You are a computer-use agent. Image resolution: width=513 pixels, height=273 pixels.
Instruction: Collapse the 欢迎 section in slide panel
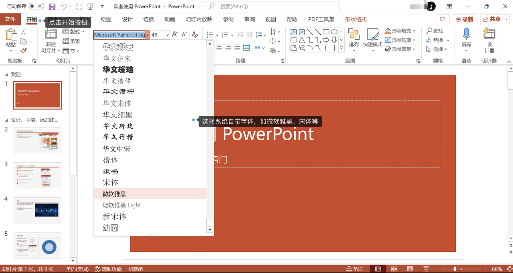point(6,75)
